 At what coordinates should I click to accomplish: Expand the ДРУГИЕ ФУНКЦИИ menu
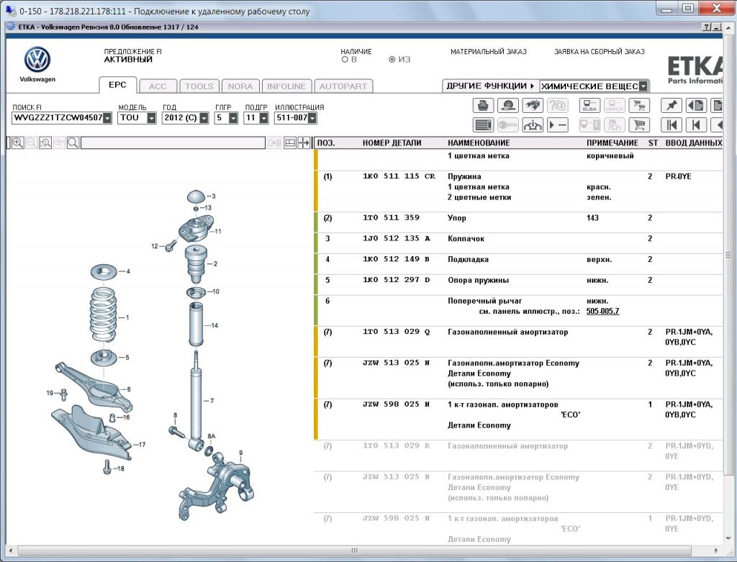point(490,86)
